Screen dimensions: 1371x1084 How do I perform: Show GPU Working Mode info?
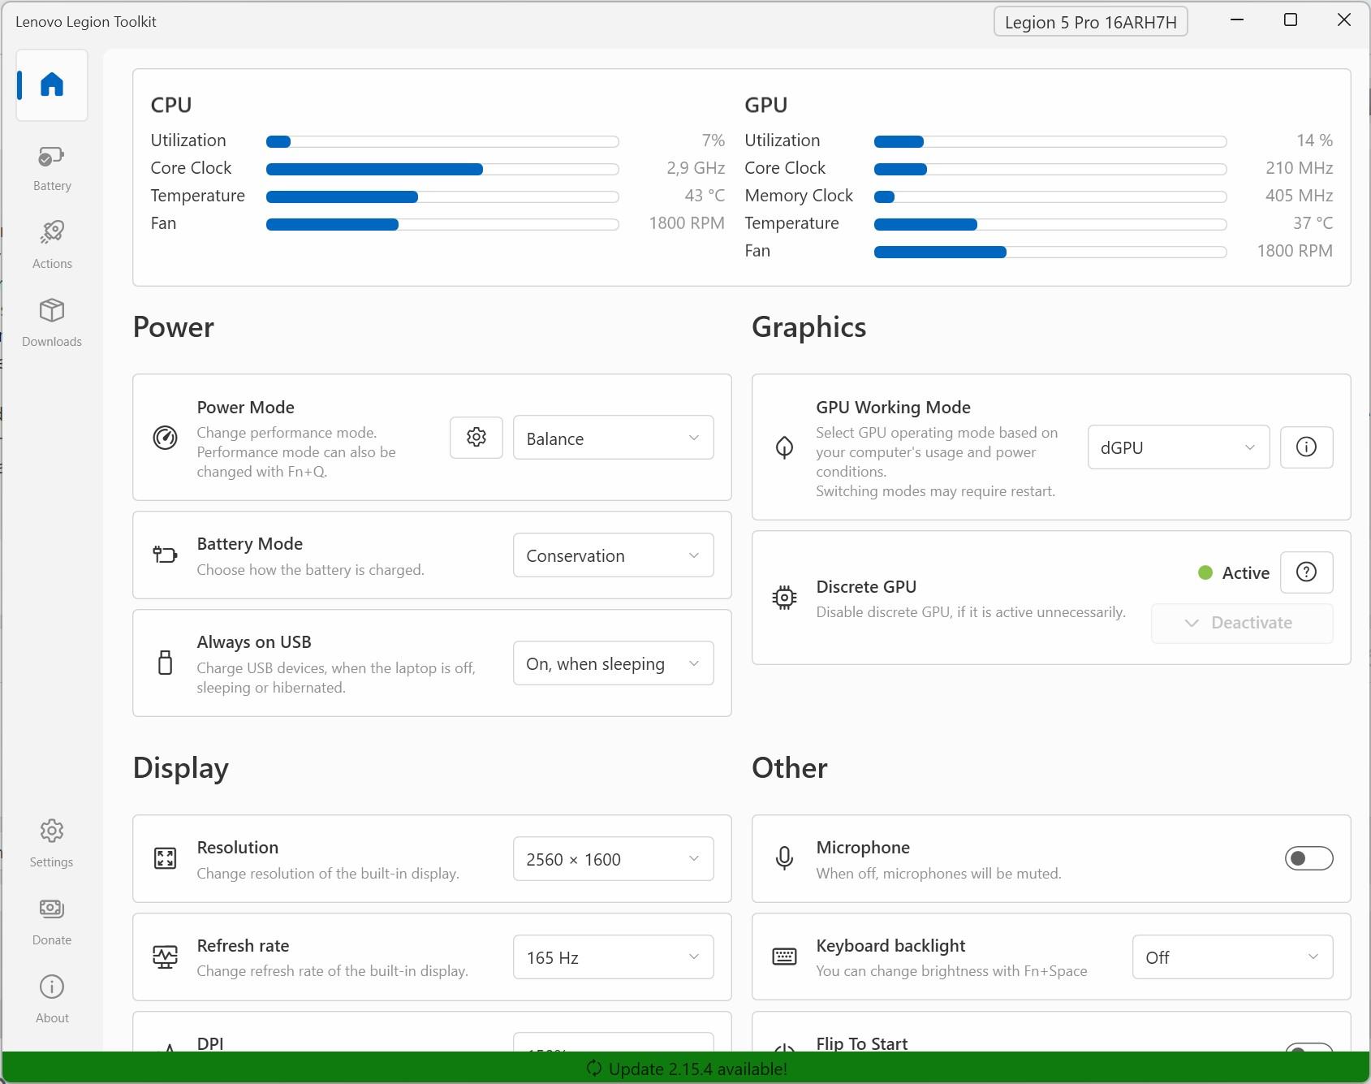coord(1306,447)
